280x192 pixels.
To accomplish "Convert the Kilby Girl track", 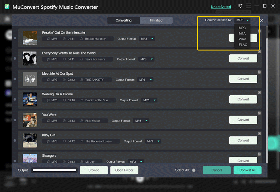I will pyautogui.click(x=243, y=140).
